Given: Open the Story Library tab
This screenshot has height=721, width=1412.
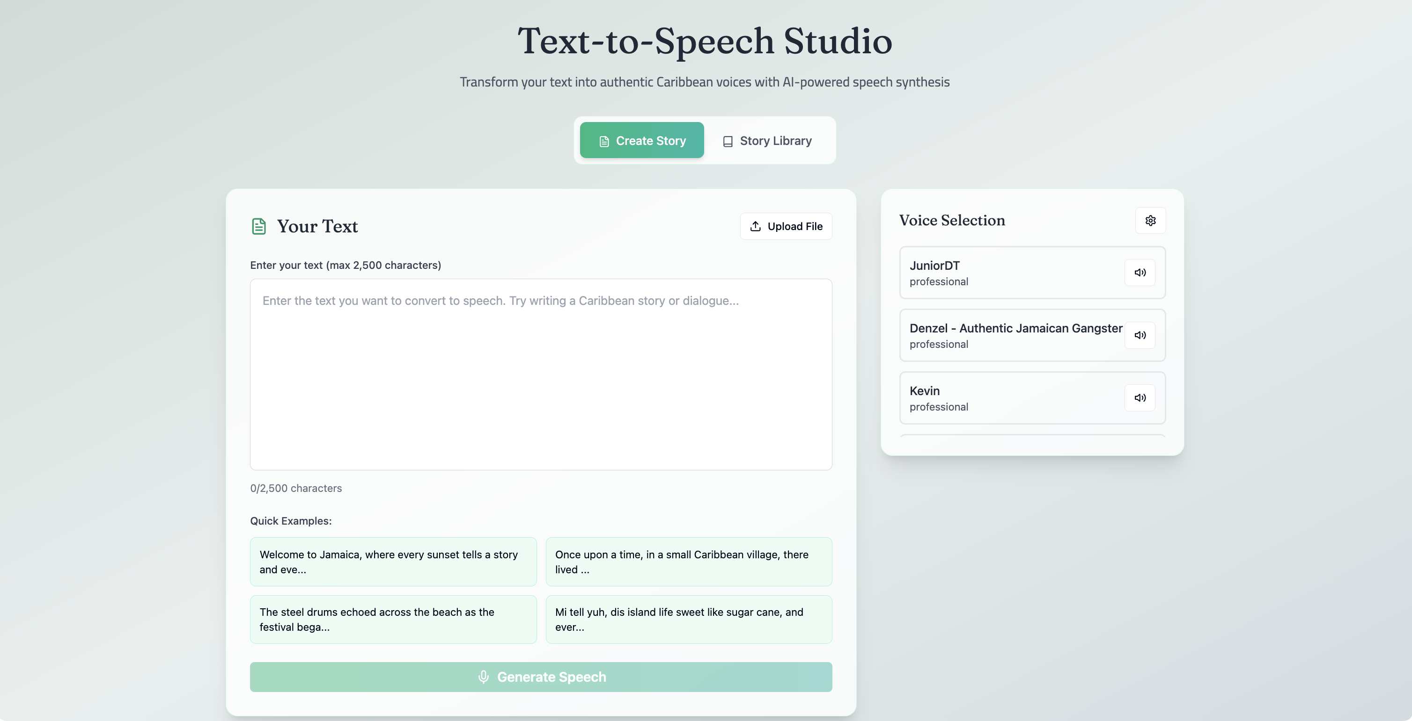Looking at the screenshot, I should click(767, 141).
